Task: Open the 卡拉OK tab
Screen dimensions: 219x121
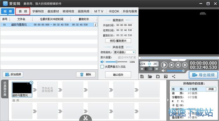Action: tap(114, 11)
